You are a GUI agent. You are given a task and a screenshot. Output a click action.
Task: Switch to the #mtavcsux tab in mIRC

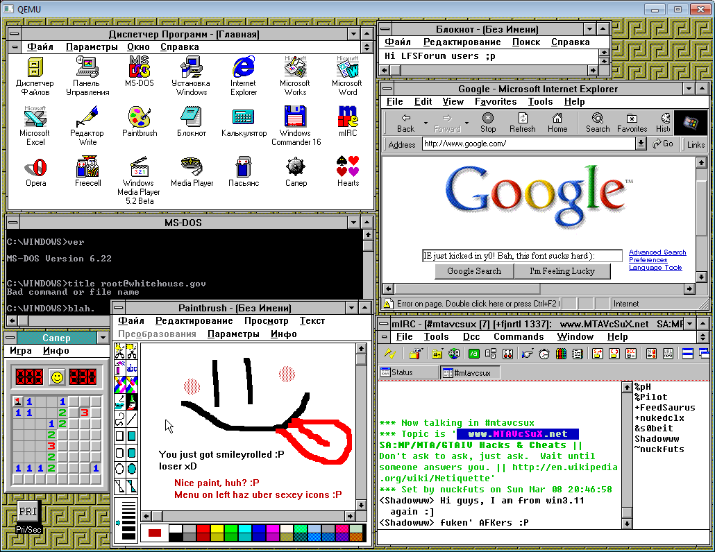471,372
